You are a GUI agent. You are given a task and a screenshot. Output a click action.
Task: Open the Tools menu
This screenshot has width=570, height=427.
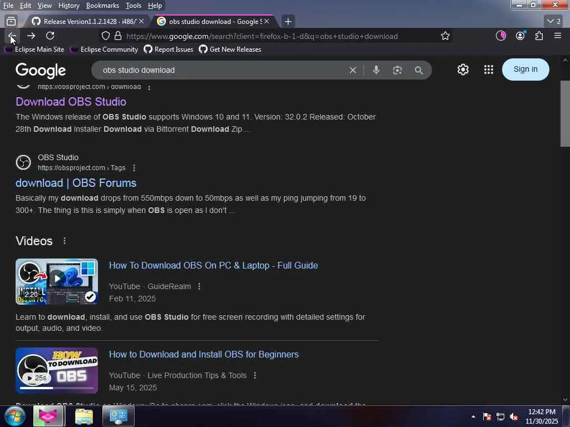click(x=134, y=6)
